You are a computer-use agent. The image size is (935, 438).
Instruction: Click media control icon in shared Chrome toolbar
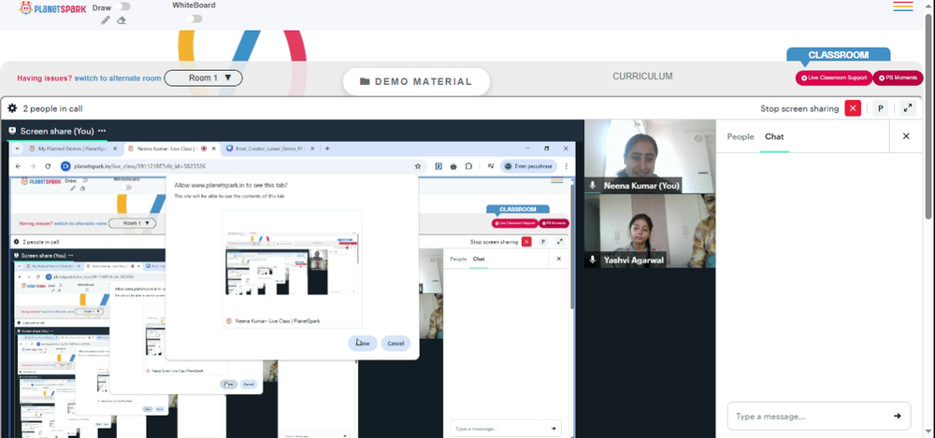pyautogui.click(x=491, y=166)
